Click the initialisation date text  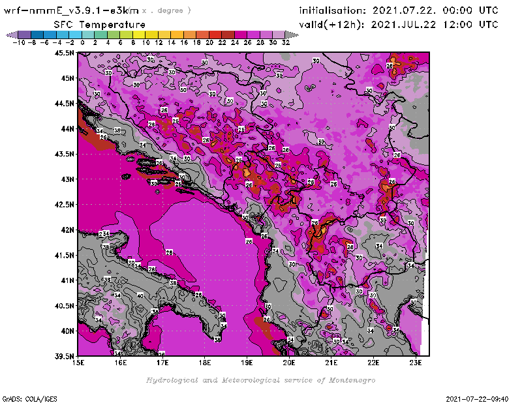399,10
